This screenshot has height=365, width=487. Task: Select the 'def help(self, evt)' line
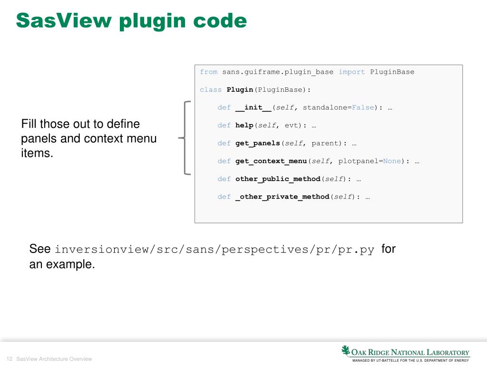point(266,125)
